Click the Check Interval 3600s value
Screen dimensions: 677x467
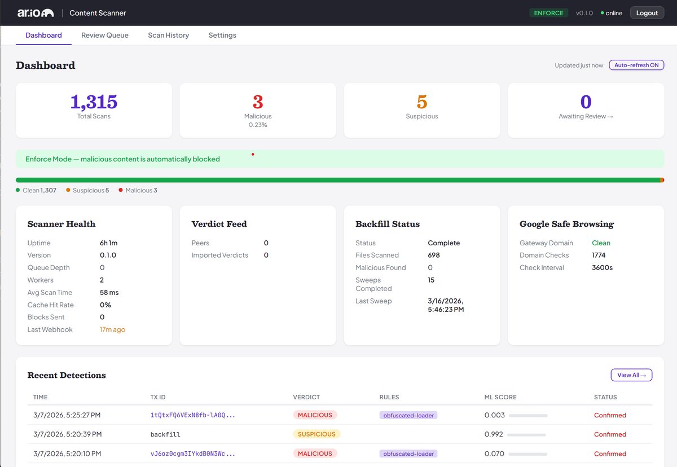point(602,268)
